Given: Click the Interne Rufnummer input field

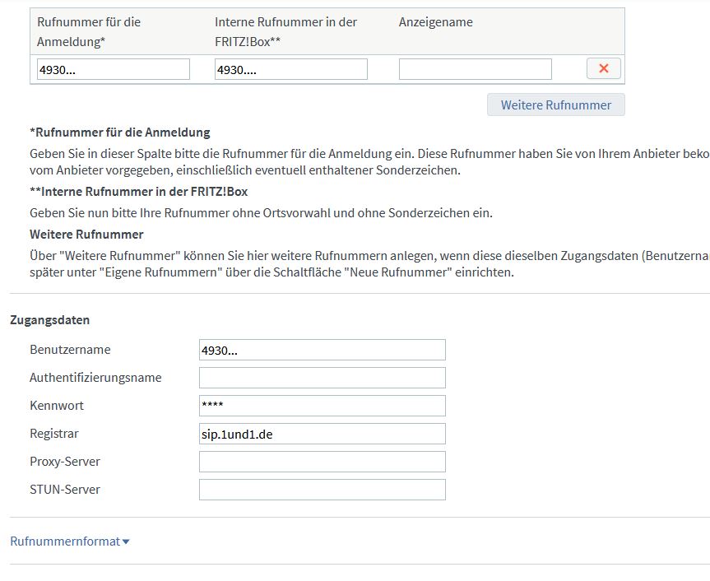Looking at the screenshot, I should tap(290, 69).
